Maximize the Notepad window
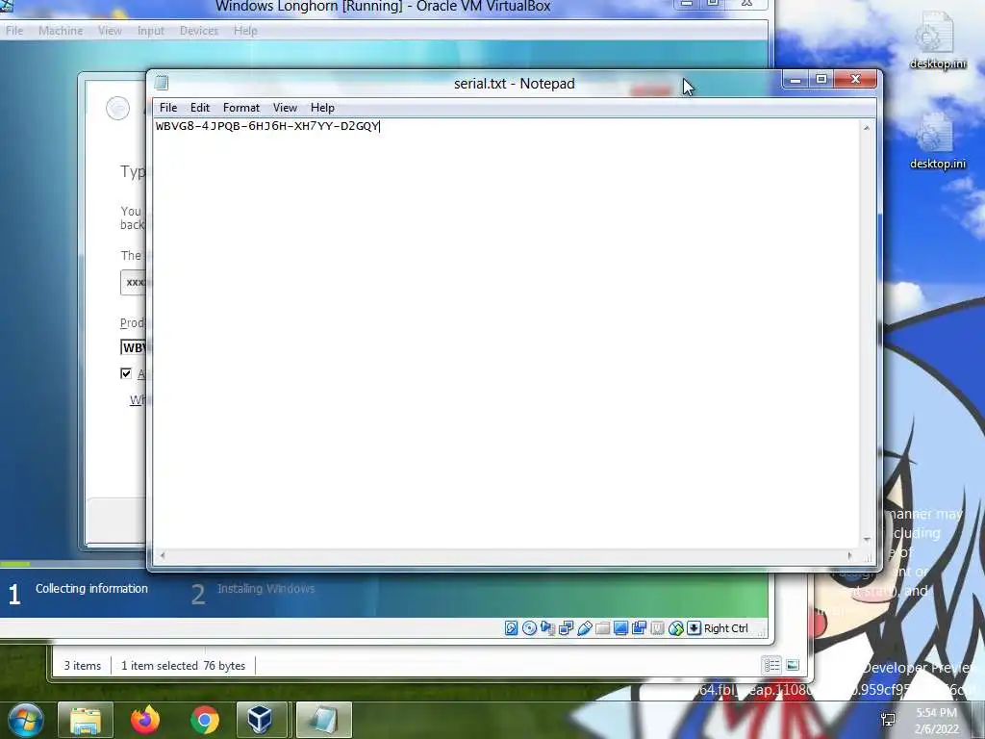Image resolution: width=985 pixels, height=739 pixels. pyautogui.click(x=821, y=79)
